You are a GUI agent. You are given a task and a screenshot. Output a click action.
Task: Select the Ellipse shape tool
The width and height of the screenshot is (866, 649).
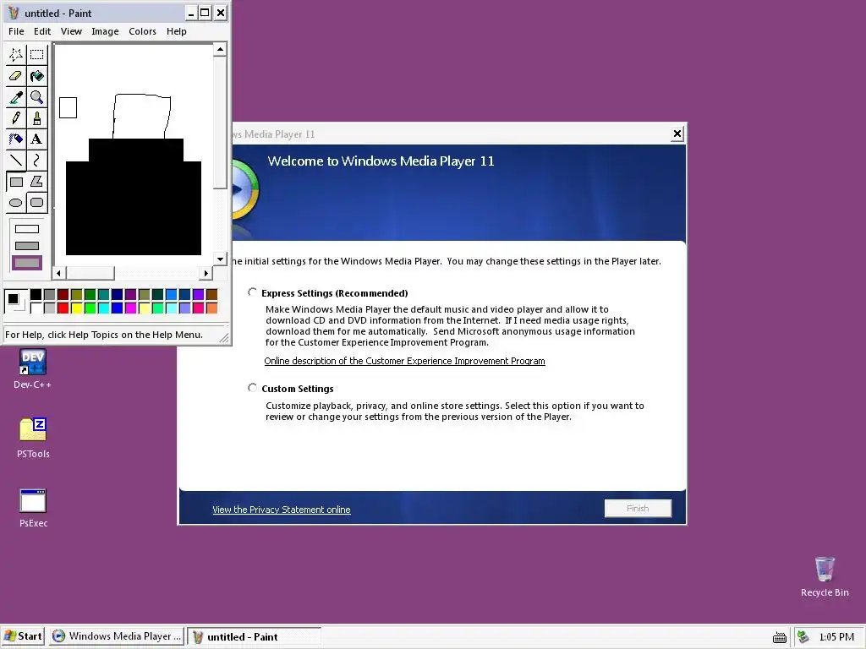coord(16,203)
